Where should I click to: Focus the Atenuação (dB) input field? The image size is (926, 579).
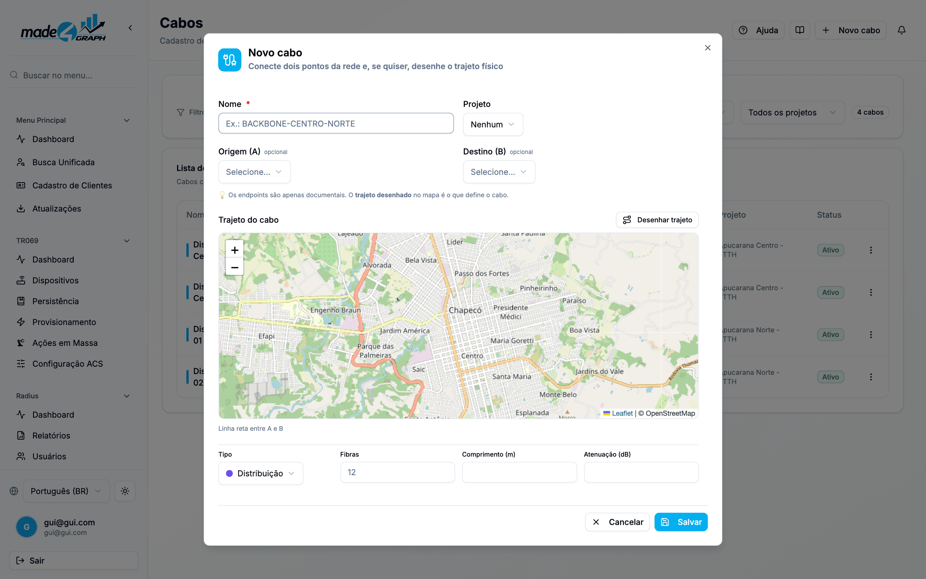pyautogui.click(x=641, y=472)
